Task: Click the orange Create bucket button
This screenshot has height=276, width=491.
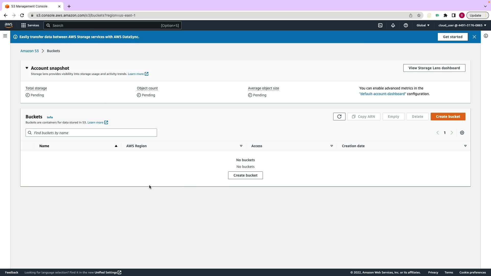Action: pos(448,117)
